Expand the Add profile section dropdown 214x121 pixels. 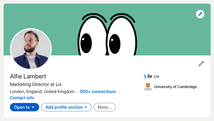click(x=66, y=107)
